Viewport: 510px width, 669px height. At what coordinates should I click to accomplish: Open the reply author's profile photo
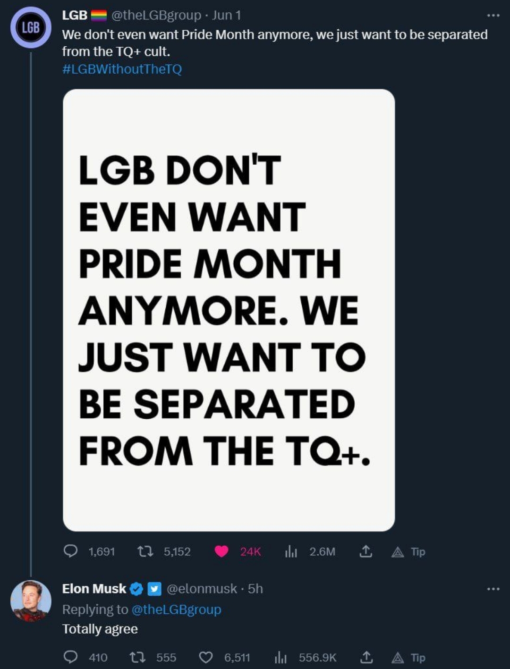31,600
